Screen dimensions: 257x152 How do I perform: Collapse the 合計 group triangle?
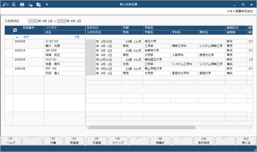point(17,37)
